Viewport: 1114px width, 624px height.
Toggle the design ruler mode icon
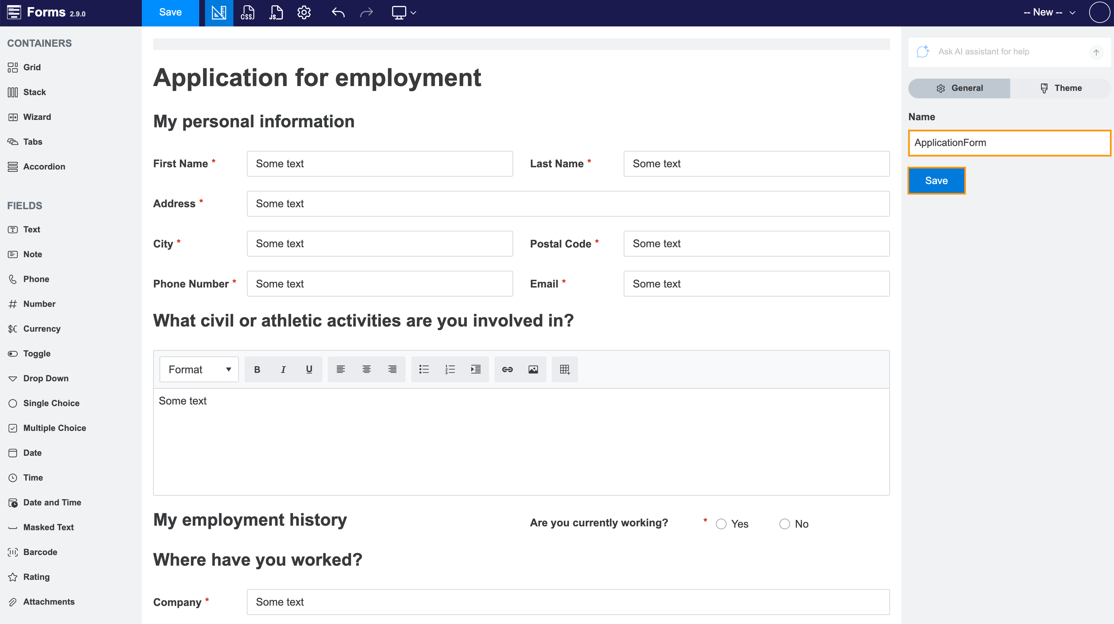pyautogui.click(x=219, y=13)
